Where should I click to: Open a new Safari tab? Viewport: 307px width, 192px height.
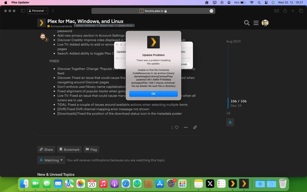coord(293,11)
